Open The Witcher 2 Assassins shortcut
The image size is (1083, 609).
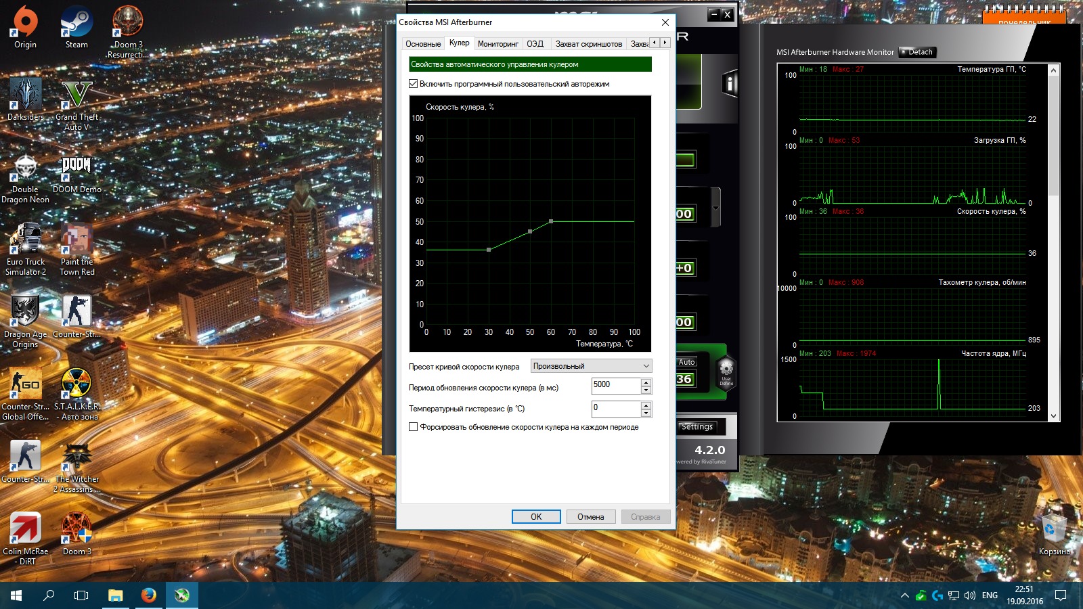click(x=76, y=467)
